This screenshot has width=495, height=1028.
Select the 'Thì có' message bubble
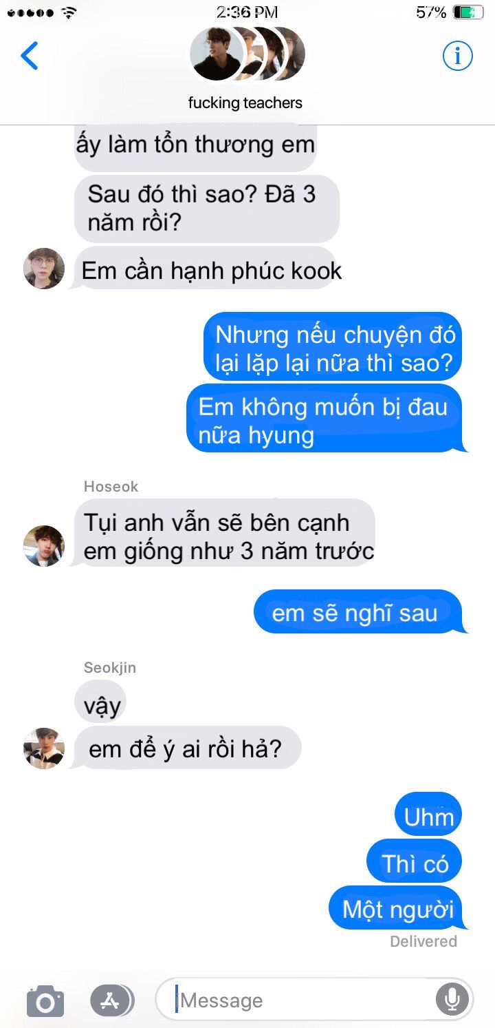[x=415, y=863]
